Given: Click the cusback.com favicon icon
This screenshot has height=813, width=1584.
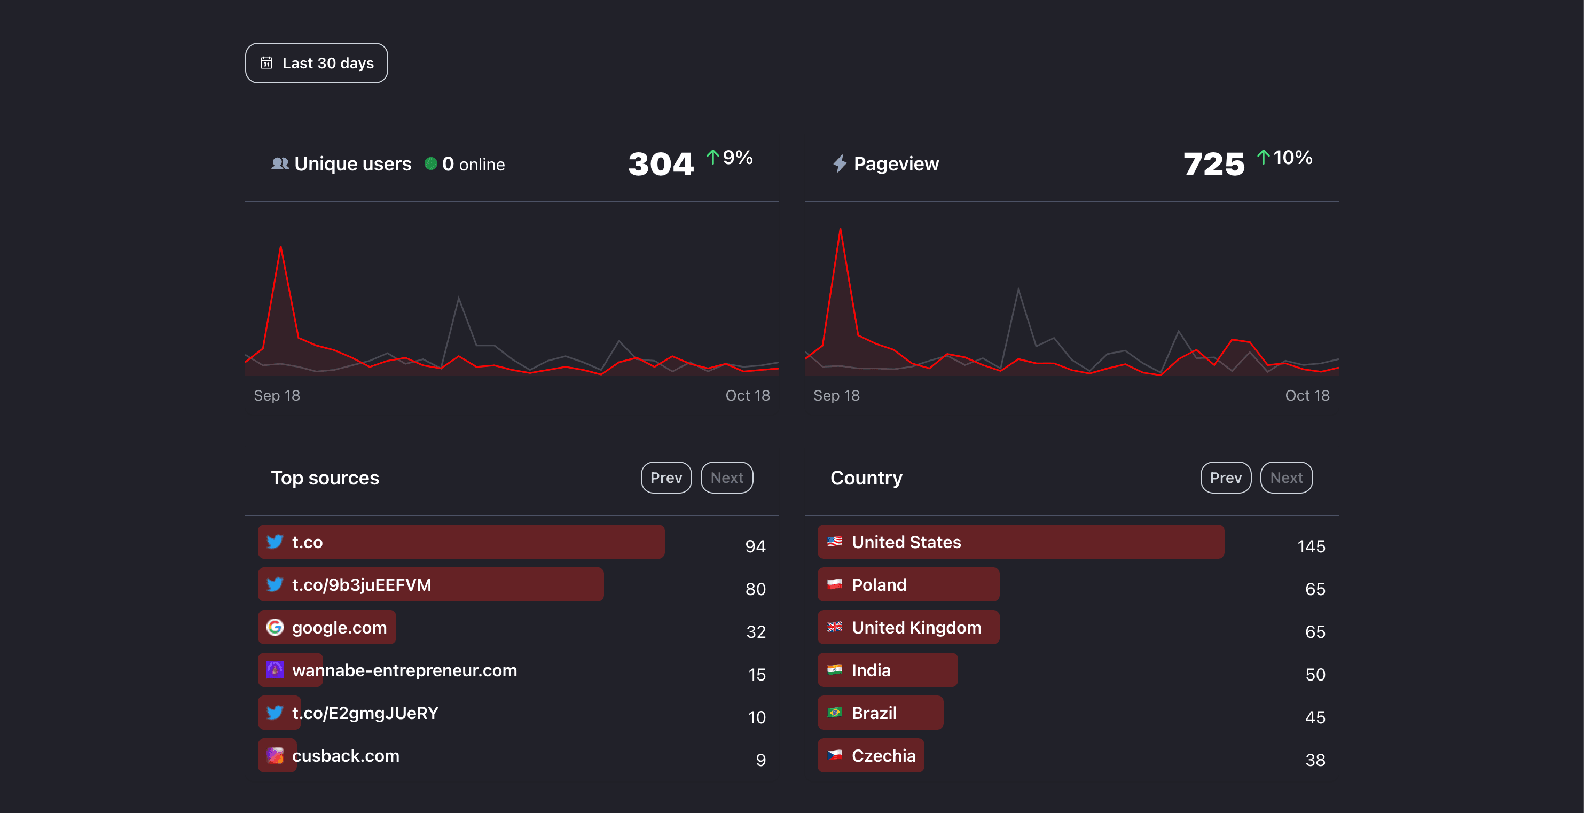Looking at the screenshot, I should tap(275, 755).
